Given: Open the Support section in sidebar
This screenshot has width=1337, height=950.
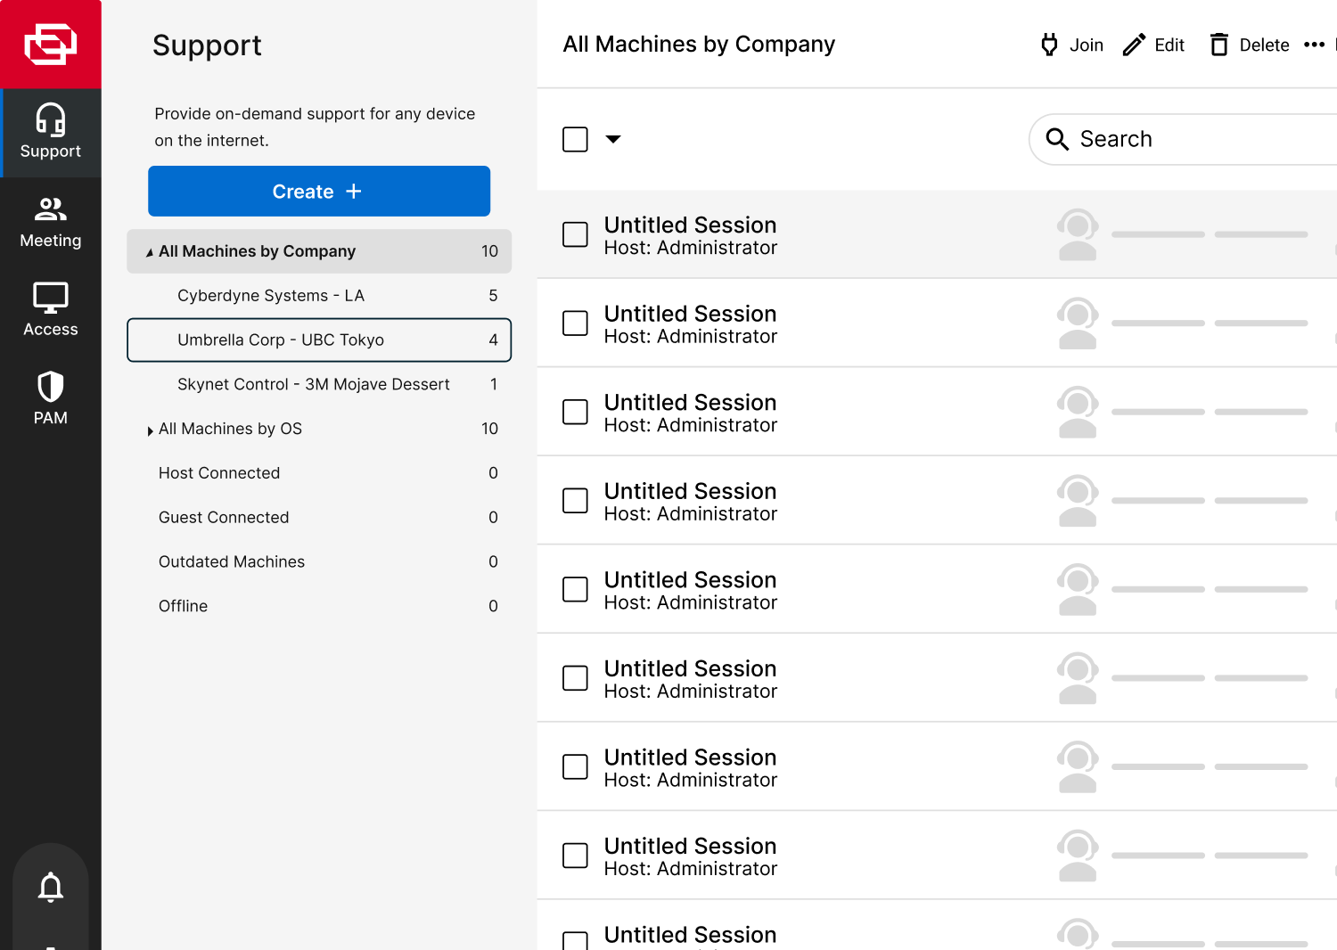Looking at the screenshot, I should point(51,132).
